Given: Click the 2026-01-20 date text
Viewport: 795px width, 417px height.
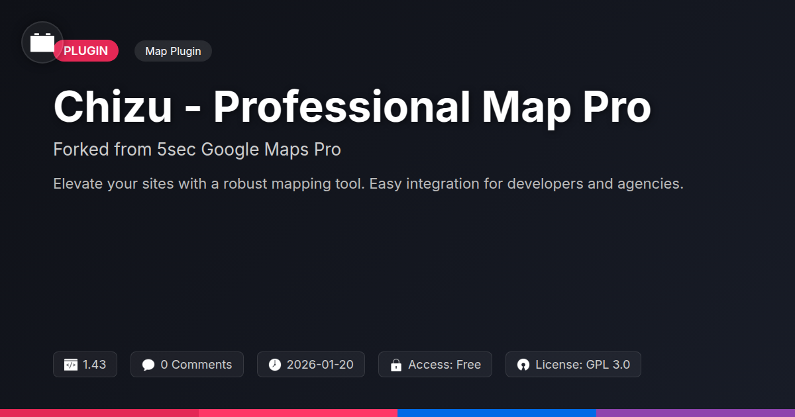Looking at the screenshot, I should [x=320, y=365].
